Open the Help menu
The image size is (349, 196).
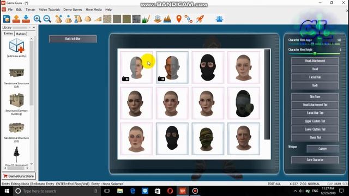pos(109,10)
